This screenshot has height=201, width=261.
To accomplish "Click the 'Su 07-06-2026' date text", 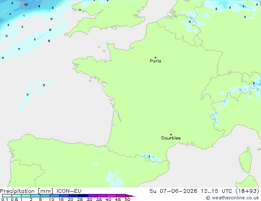I will (173, 191).
